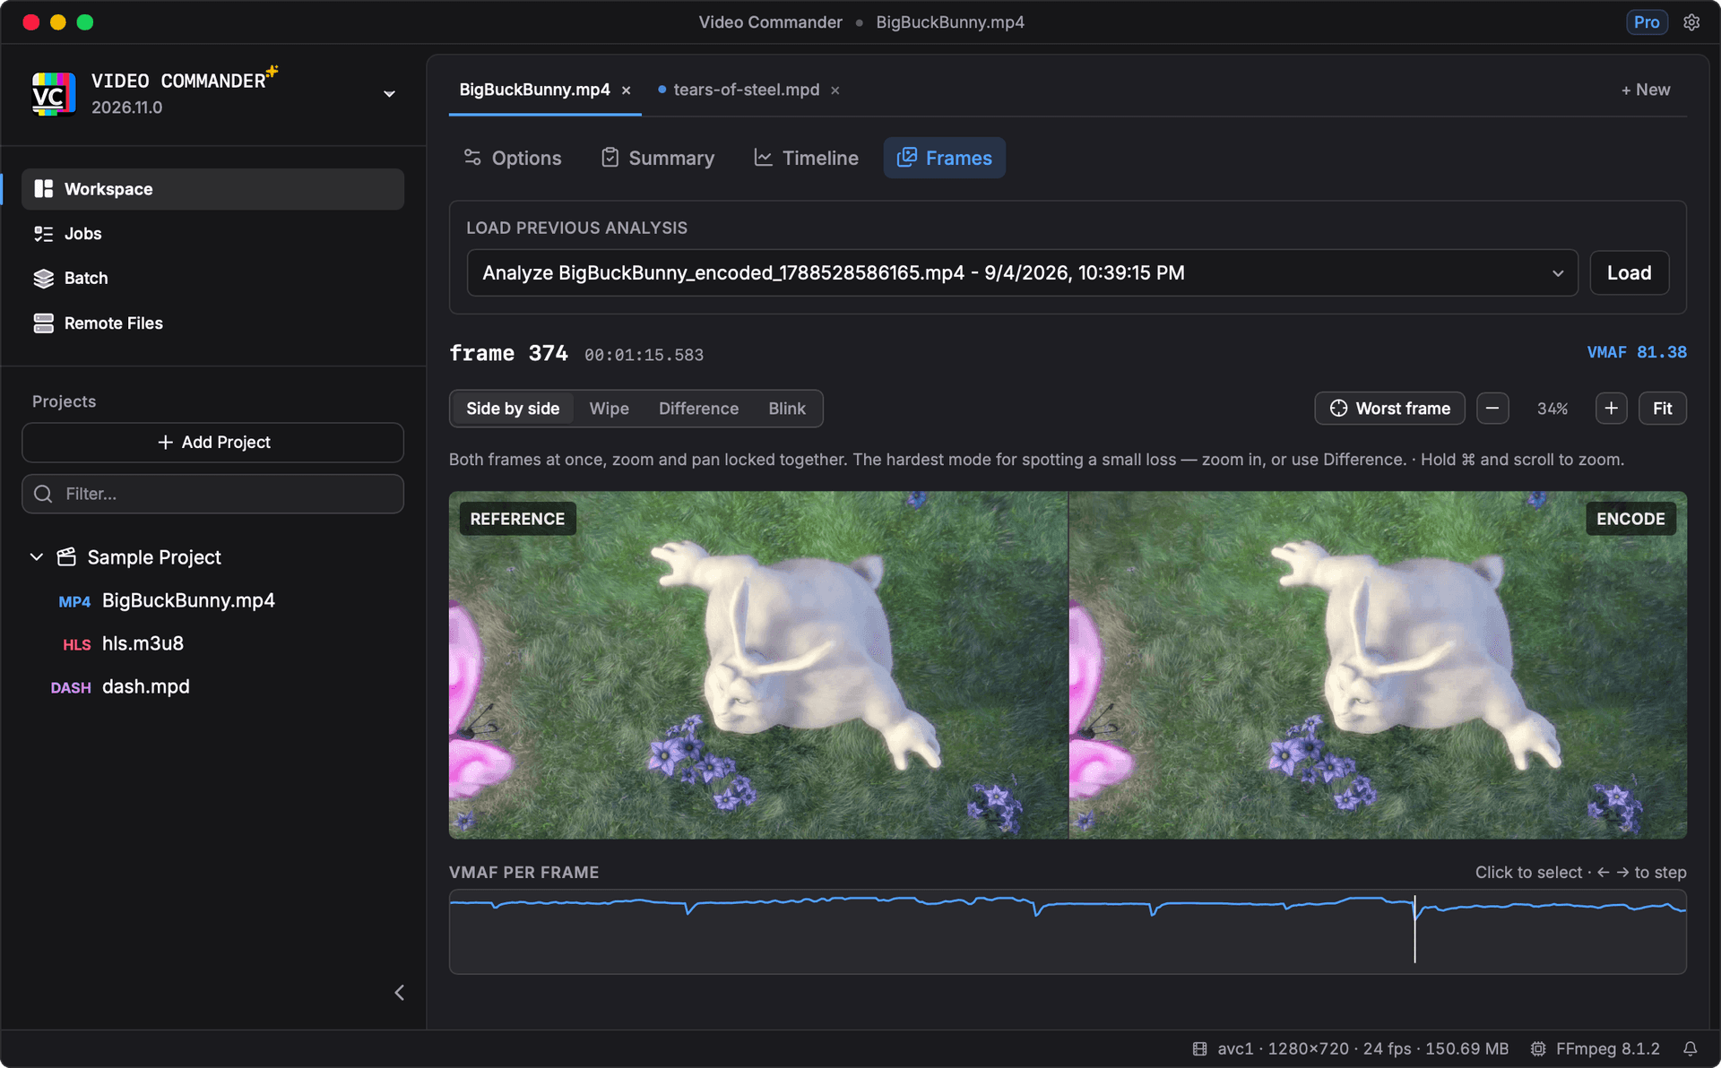Open the previous analysis dropdown
Image resolution: width=1721 pixels, height=1068 pixels.
1022,273
